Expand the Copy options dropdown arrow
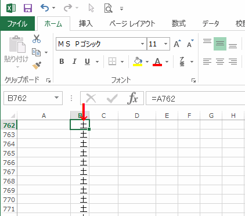Viewport: 245px width, 216px height. pyautogui.click(x=46, y=52)
